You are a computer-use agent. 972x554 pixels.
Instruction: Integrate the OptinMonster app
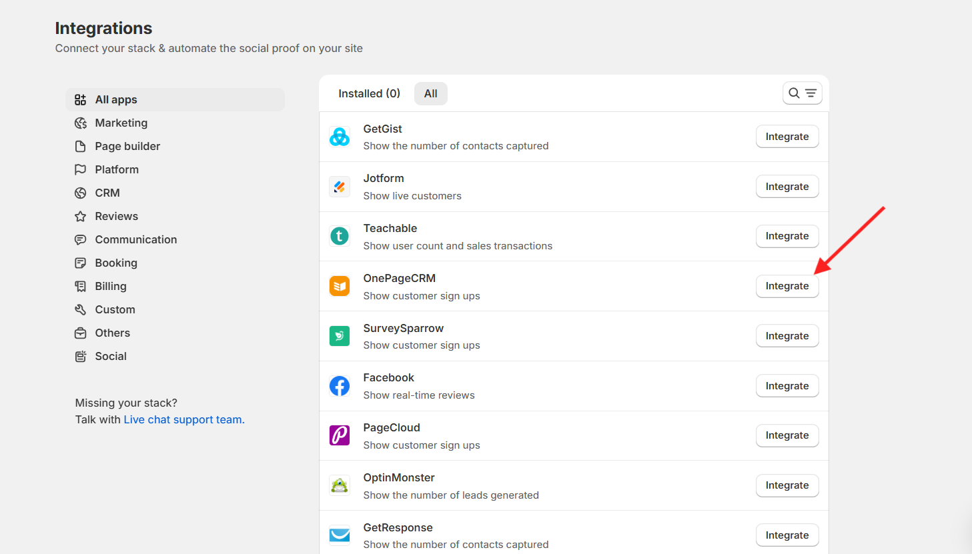pos(787,485)
